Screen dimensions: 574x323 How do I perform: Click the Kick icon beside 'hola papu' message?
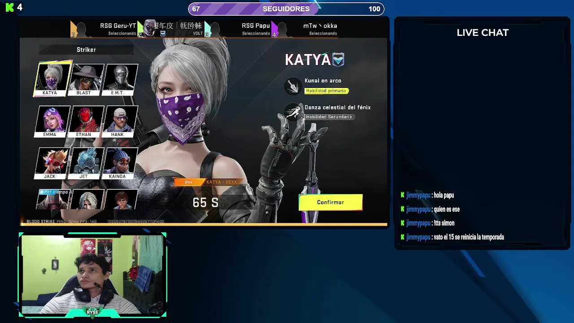click(403, 195)
